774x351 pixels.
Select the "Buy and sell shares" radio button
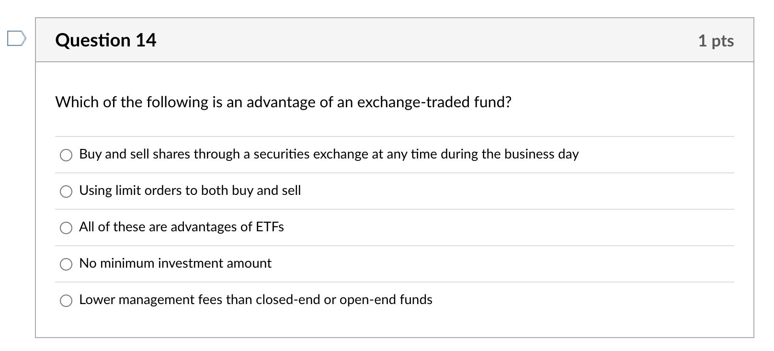(66, 155)
